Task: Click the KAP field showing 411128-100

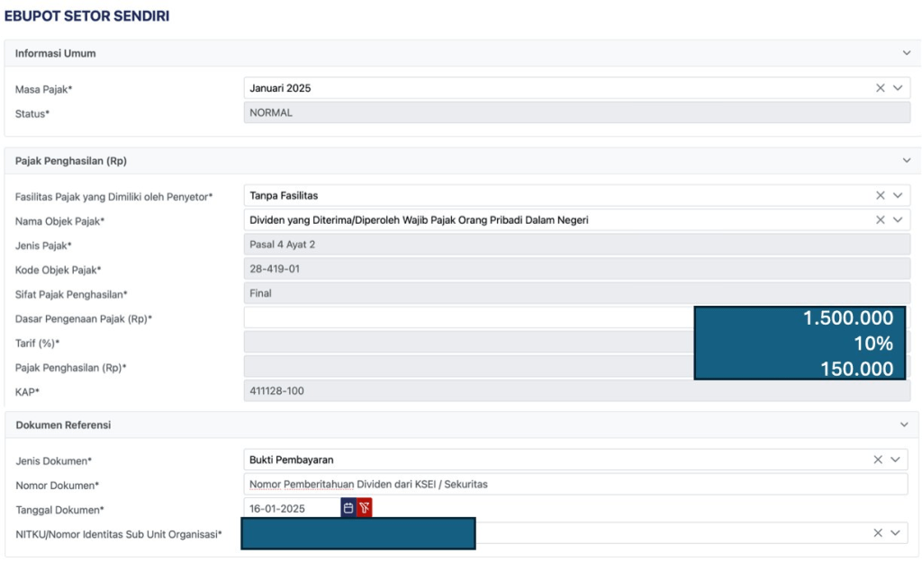Action: [x=576, y=390]
